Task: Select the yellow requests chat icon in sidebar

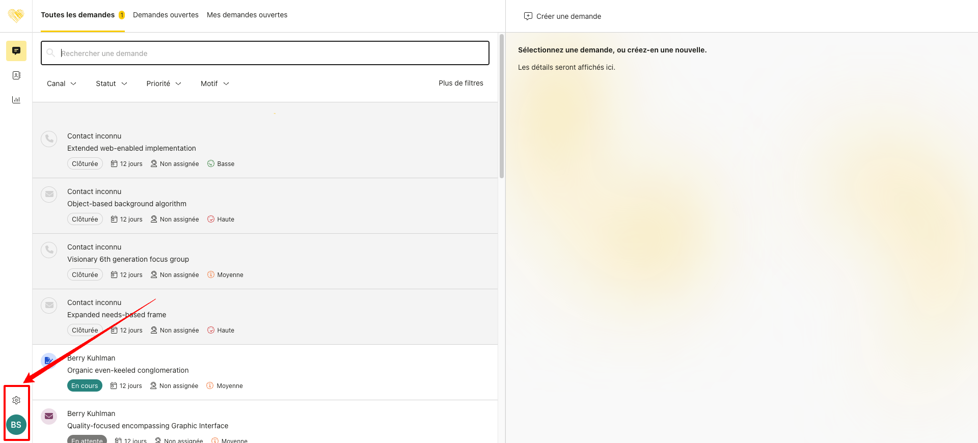Action: coord(16,51)
